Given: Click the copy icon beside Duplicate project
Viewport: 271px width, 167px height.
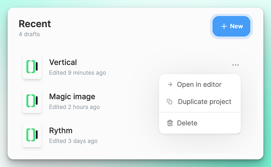Looking at the screenshot, I should 170,102.
